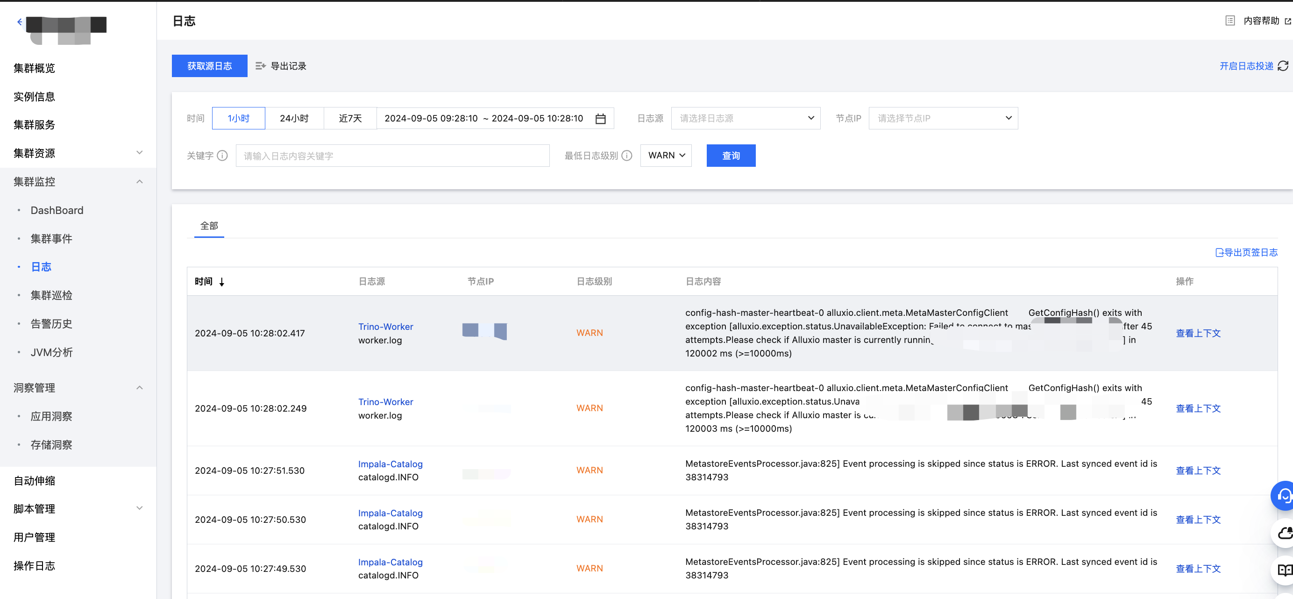
Task: Click the 内容帮助 document icon
Action: [x=1229, y=21]
